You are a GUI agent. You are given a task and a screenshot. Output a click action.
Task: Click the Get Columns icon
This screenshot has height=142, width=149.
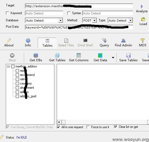(79, 55)
